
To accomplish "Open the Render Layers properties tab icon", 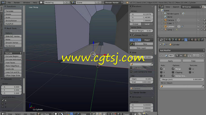I will click(x=170, y=40).
